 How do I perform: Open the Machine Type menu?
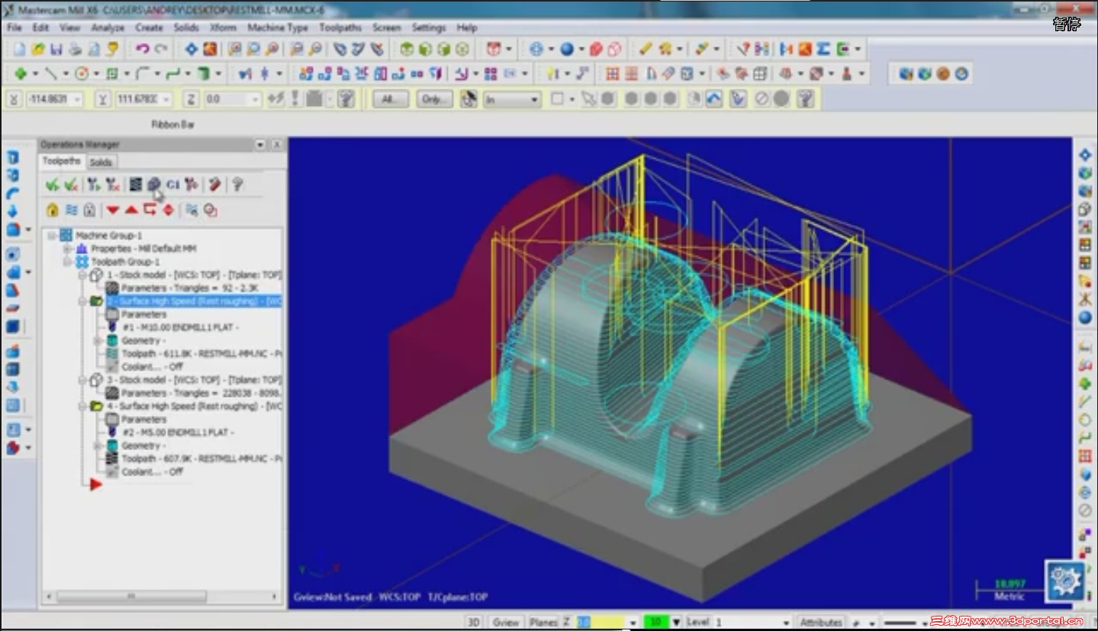(278, 27)
